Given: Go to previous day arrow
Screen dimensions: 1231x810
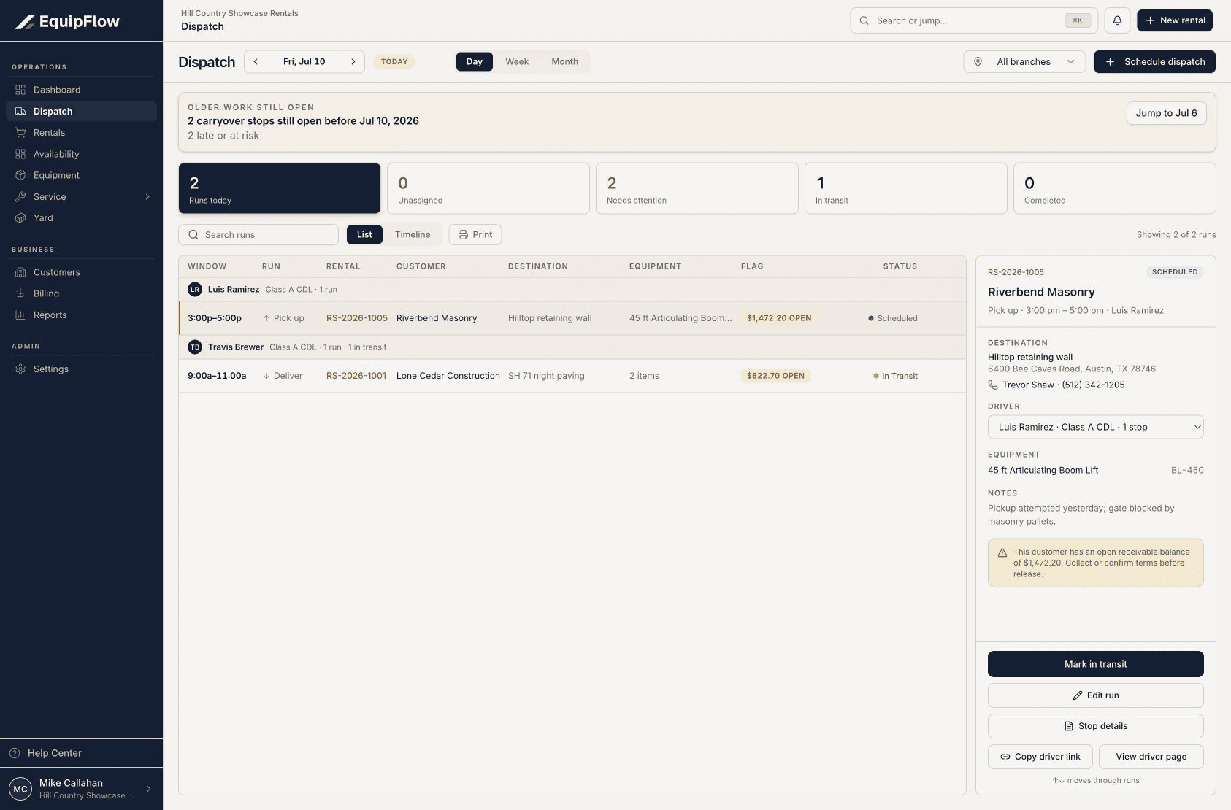Looking at the screenshot, I should 256,62.
